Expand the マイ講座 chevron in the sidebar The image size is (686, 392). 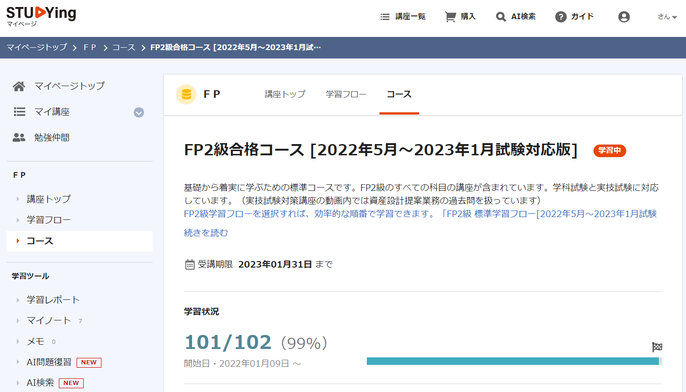click(x=139, y=112)
